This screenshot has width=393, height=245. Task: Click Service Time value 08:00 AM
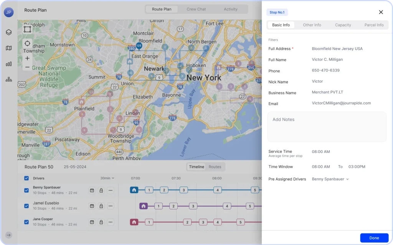coord(321,152)
